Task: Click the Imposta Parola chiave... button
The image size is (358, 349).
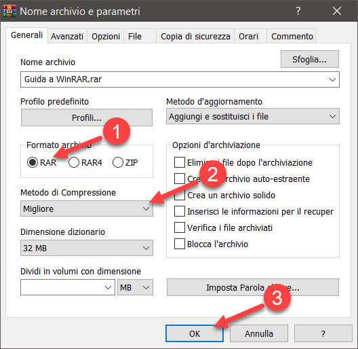Action: [253, 287]
